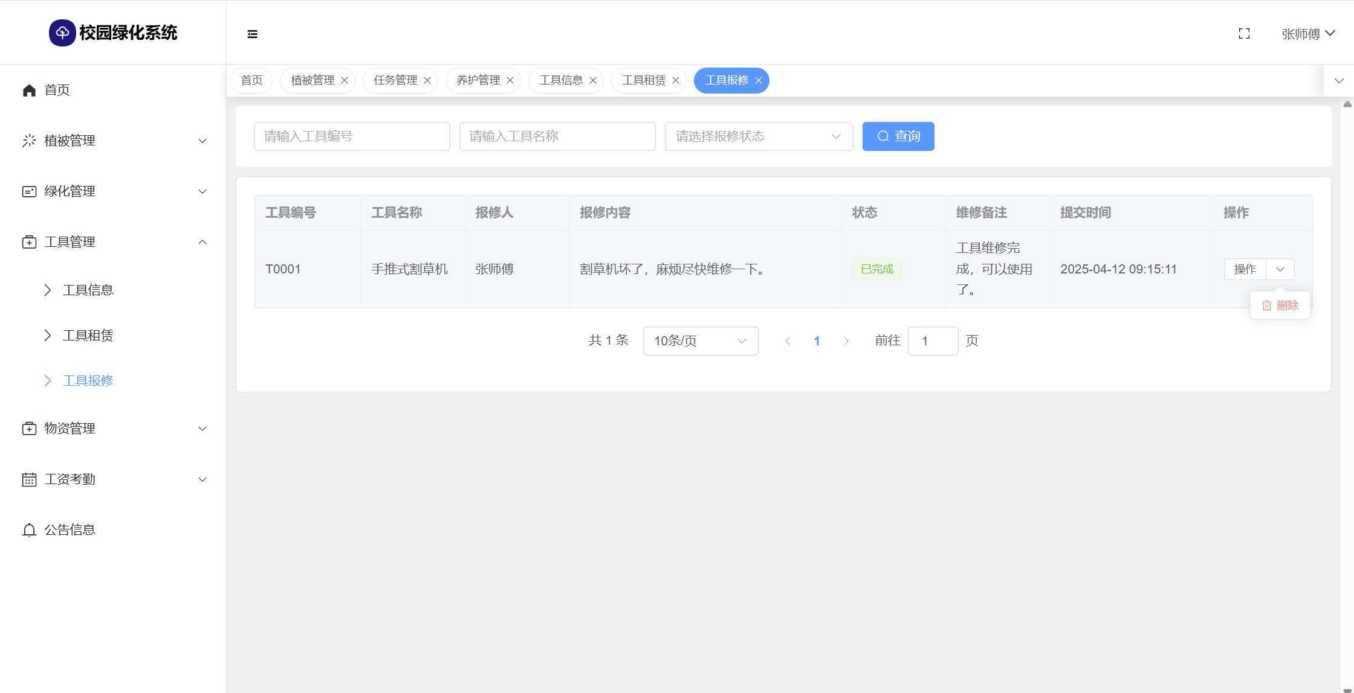Open the 张师傅 user menu
1354x693 pixels.
(1308, 34)
